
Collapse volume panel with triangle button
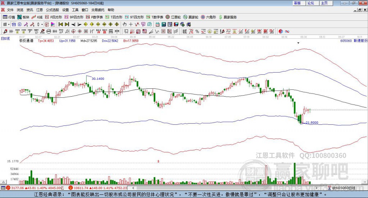click(3, 181)
